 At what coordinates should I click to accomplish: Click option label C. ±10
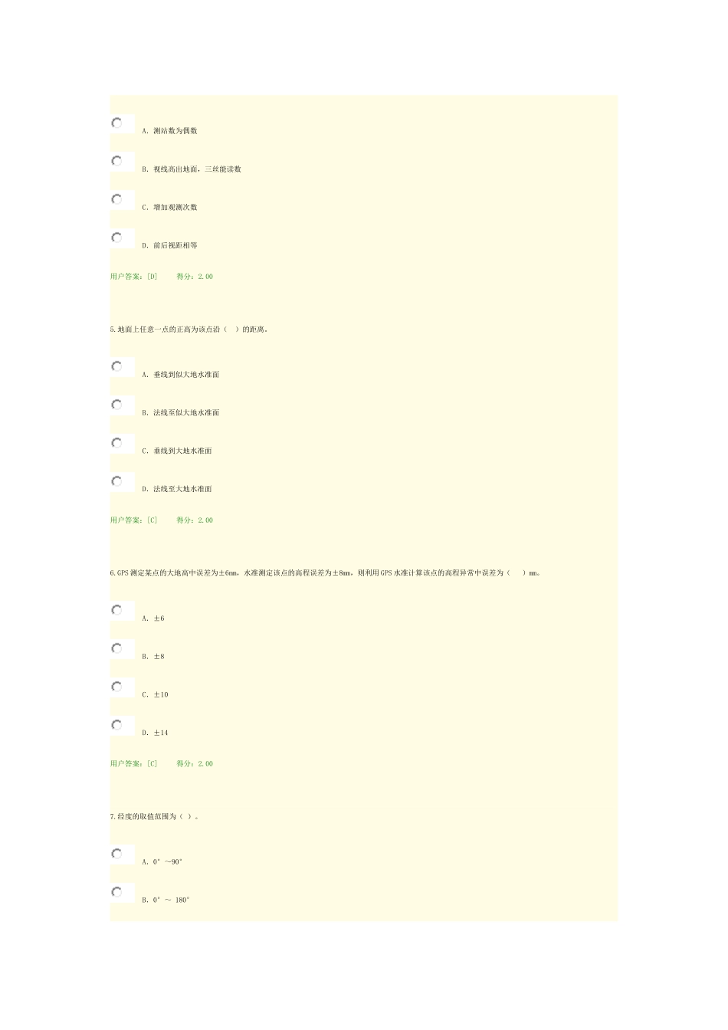tap(155, 695)
